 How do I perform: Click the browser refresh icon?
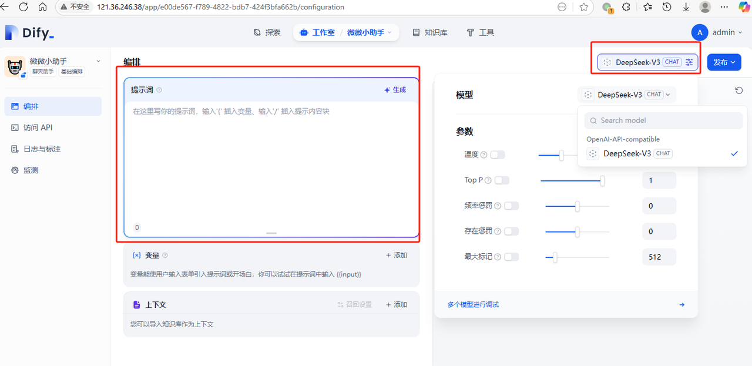coord(23,7)
